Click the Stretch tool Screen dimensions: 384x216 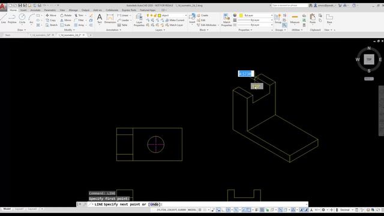point(52,25)
